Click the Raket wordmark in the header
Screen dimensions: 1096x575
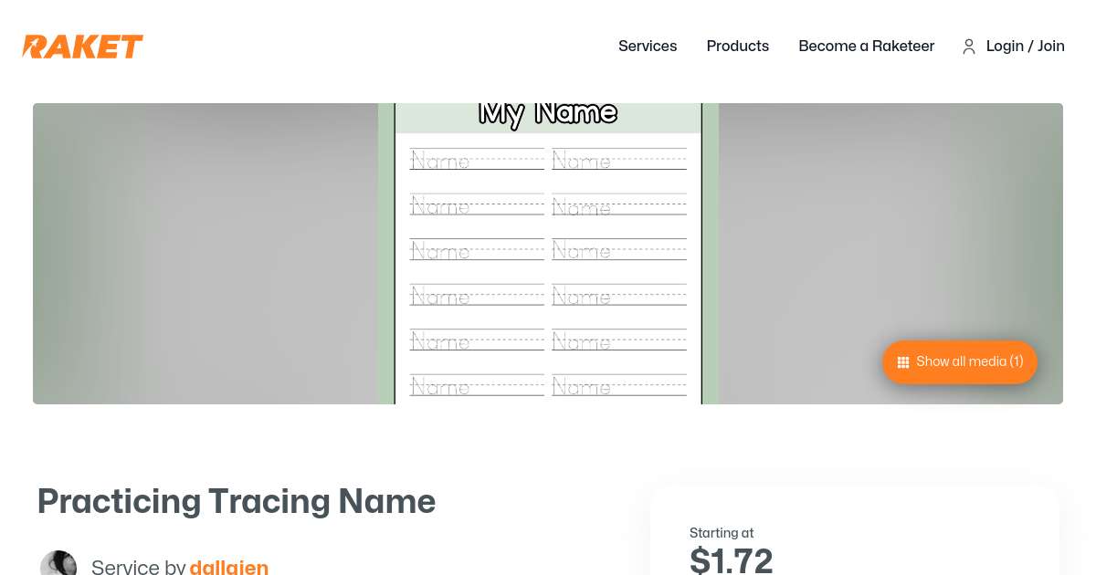coord(82,47)
